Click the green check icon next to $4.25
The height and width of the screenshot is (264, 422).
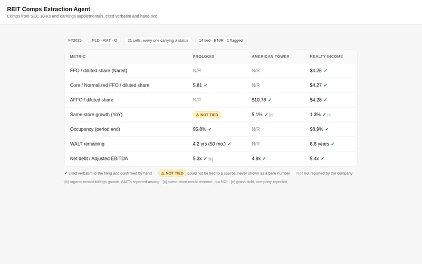(325, 71)
